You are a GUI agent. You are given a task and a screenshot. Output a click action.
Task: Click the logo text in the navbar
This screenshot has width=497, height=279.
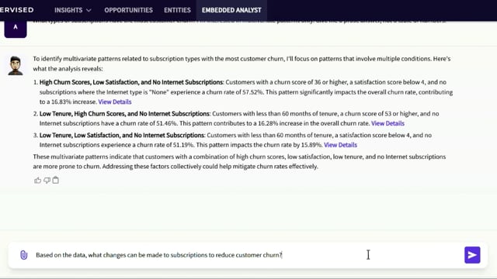pyautogui.click(x=17, y=10)
